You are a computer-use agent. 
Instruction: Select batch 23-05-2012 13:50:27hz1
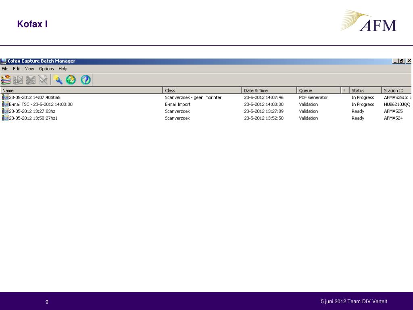(33, 118)
